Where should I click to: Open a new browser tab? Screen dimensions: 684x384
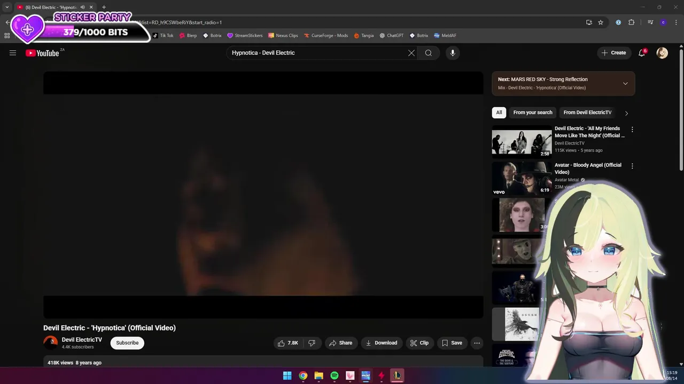click(104, 7)
